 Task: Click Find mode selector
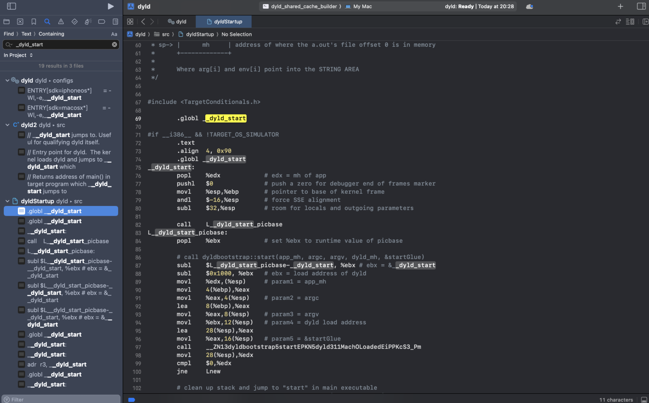click(x=9, y=34)
